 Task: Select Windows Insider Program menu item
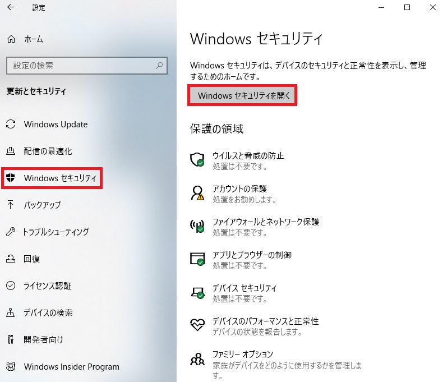point(71,366)
